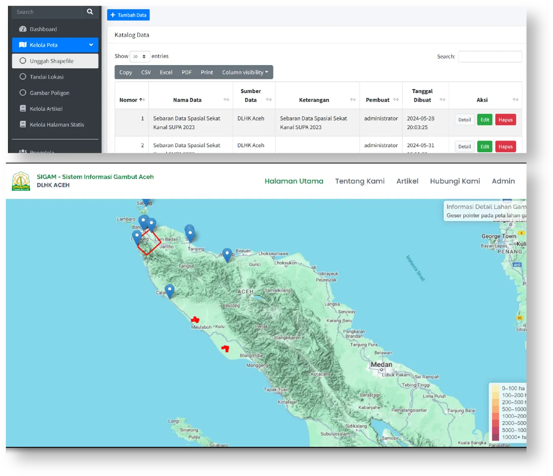
Task: Click the Tambah Data button
Action: click(x=128, y=15)
